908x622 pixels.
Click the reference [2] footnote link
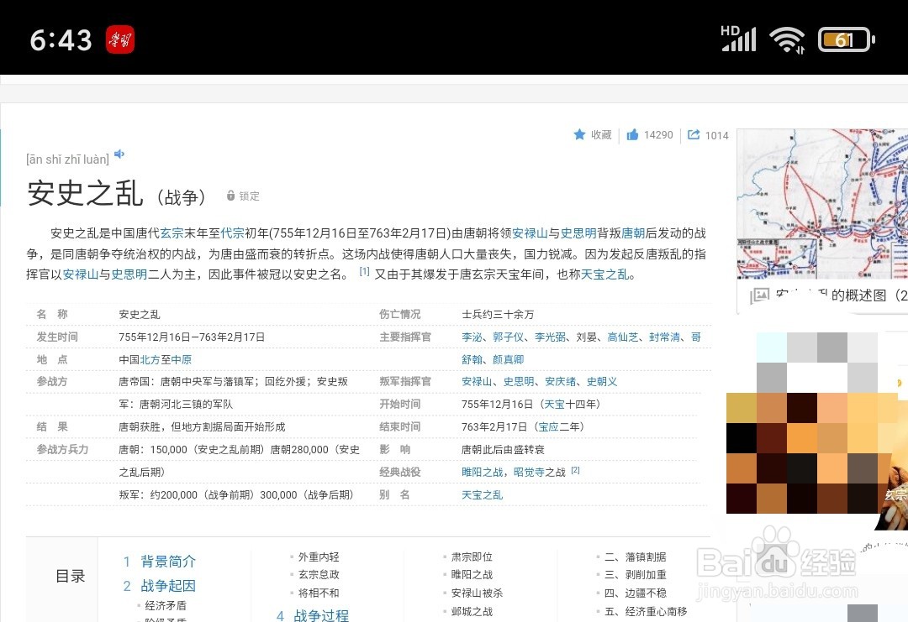[x=576, y=470]
